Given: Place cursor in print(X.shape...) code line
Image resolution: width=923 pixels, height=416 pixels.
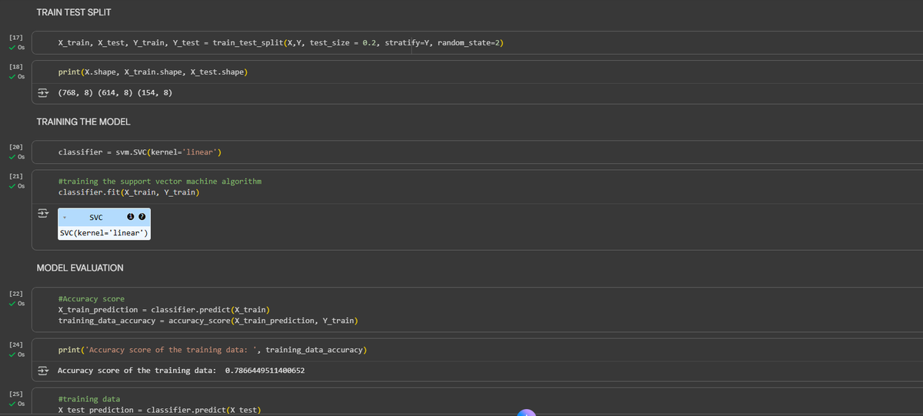Looking at the screenshot, I should 152,72.
